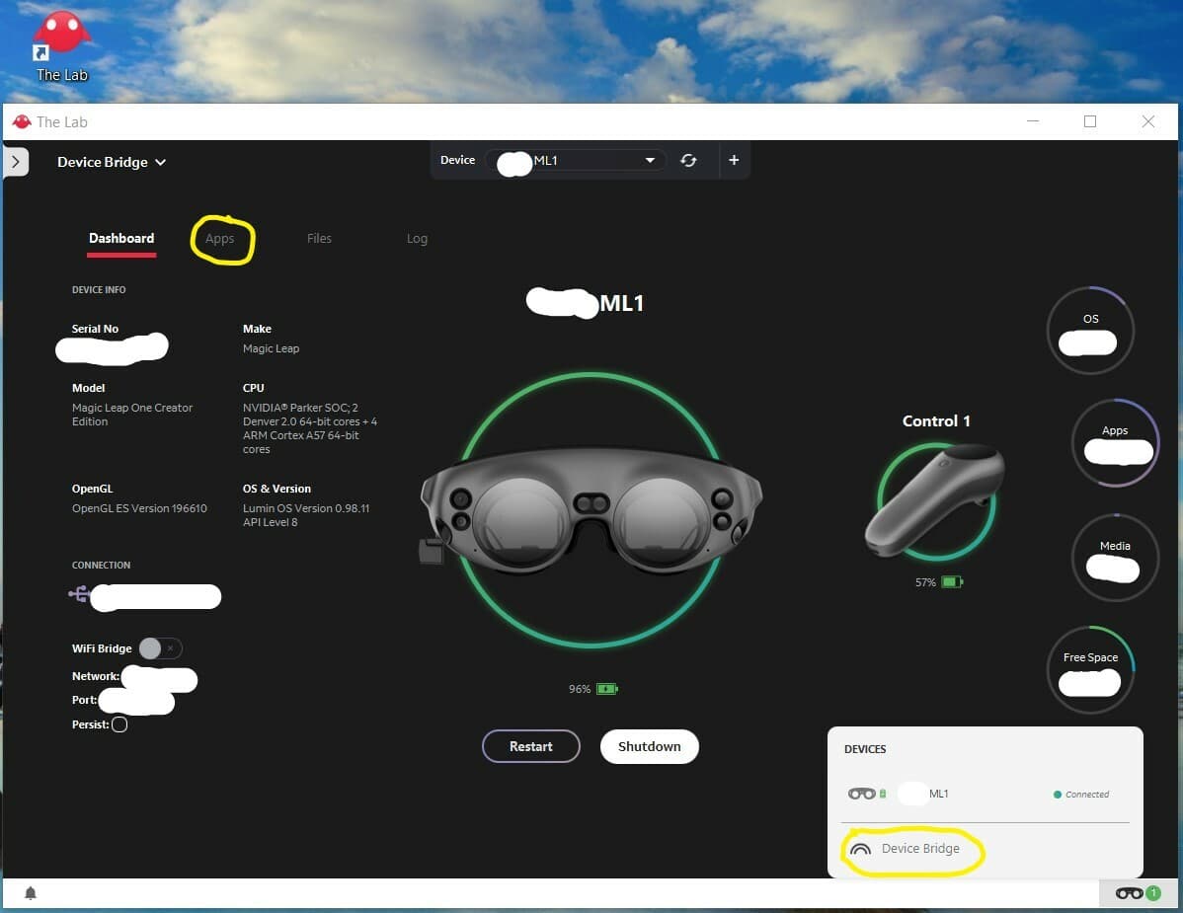Click the NVIDIA Parker SOC CPU text
The height and width of the screenshot is (913, 1183).
click(309, 428)
